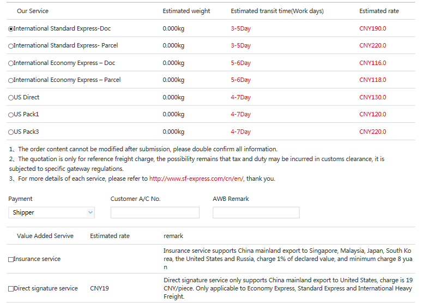
Task: Choose the US Pack1 radio button
Action: point(11,115)
